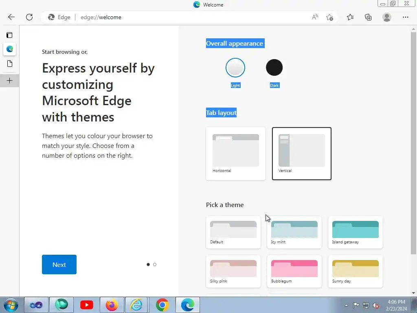Click the Microsoft Edge taskbar icon

click(x=187, y=305)
